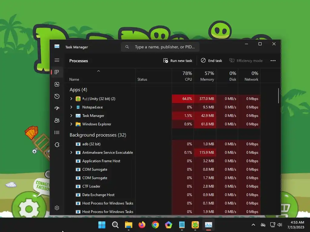The height and width of the screenshot is (232, 310).
Task: Click the Apps (4) group header
Action: [x=78, y=90]
